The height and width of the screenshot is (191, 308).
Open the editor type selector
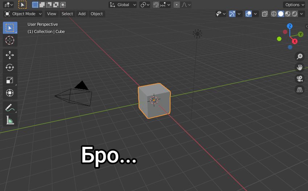point(8,5)
